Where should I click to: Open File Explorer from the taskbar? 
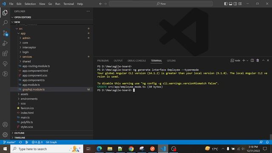click(x=110, y=149)
